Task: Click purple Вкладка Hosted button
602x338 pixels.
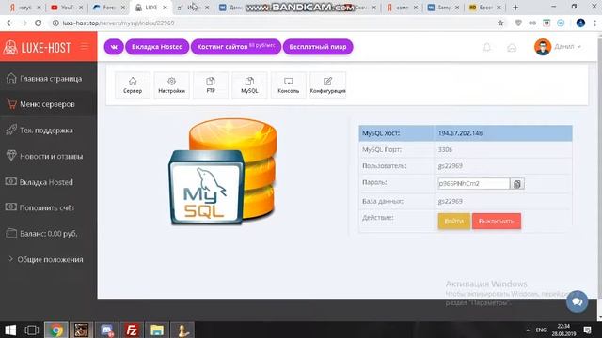Action: (x=157, y=47)
